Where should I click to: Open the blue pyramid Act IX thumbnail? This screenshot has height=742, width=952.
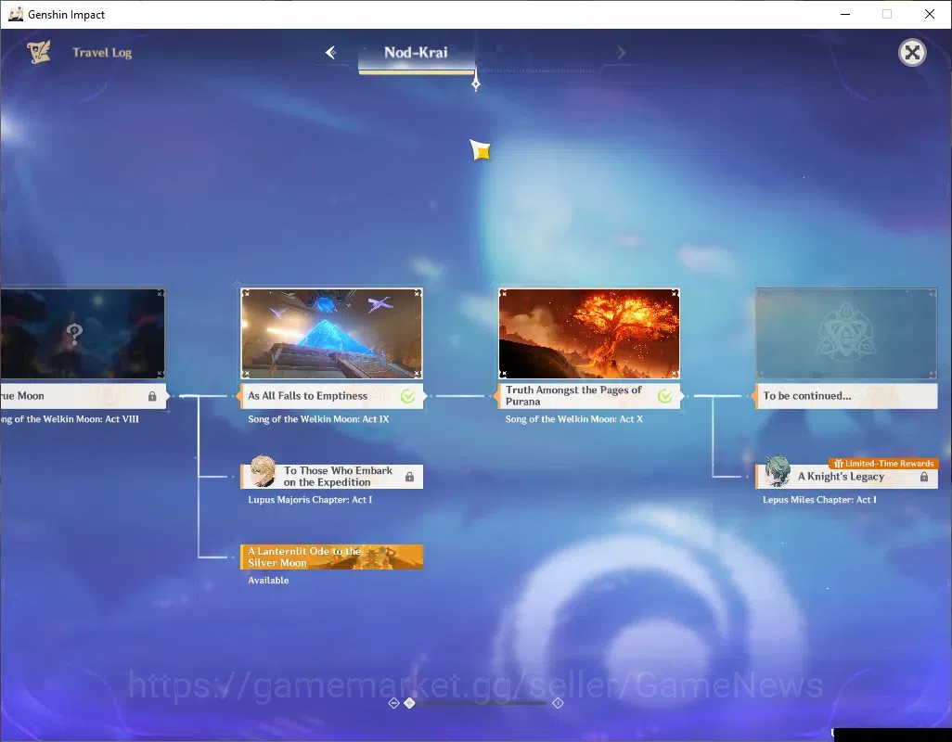point(331,333)
